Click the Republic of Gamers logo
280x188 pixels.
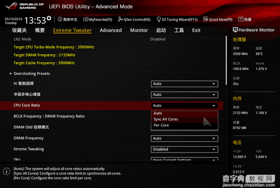24,6
